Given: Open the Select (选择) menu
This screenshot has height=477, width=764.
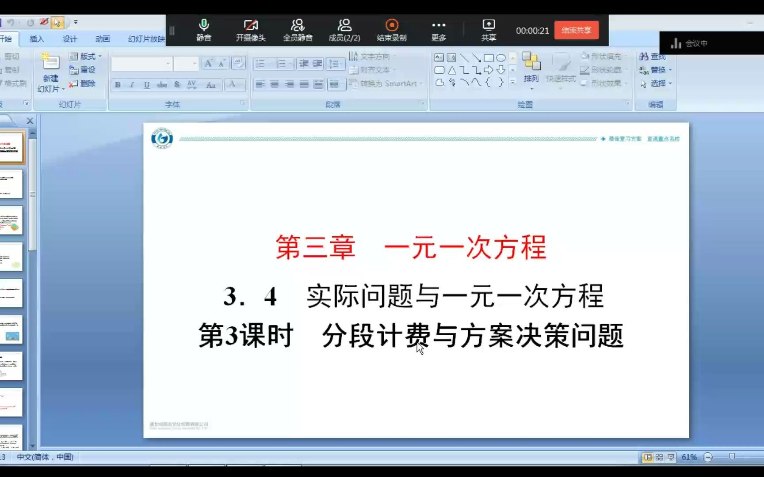Looking at the screenshot, I should [x=656, y=83].
